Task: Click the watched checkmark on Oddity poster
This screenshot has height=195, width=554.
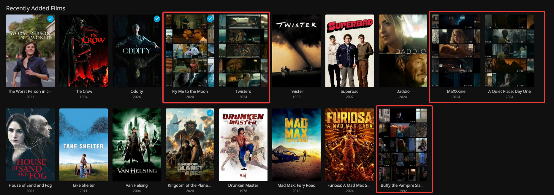Action: (157, 19)
